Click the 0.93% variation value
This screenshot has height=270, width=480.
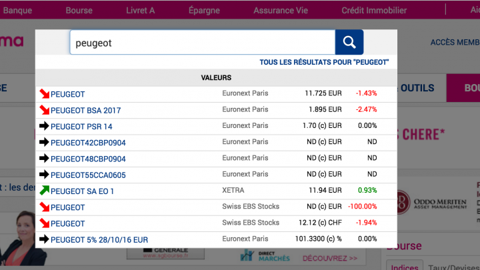[367, 191]
